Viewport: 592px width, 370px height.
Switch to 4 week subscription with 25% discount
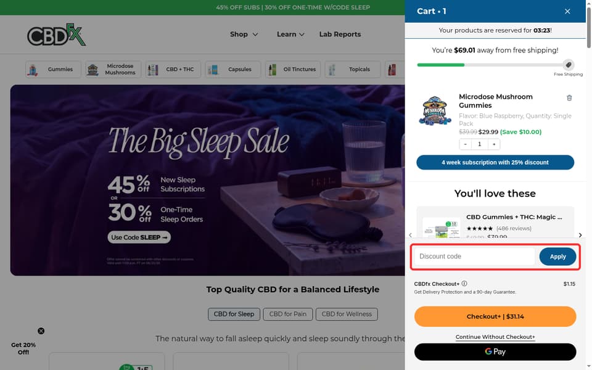(x=495, y=162)
